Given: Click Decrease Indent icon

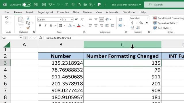Looking at the screenshot, I should [107, 25].
